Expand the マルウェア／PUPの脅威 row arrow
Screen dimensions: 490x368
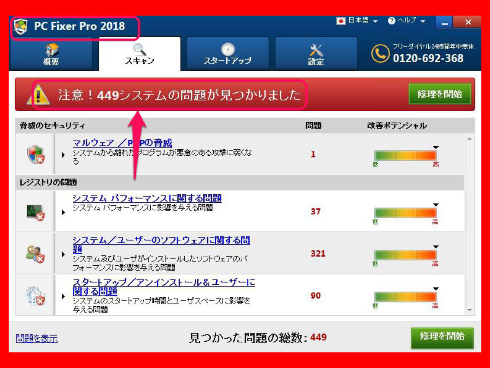(63, 155)
